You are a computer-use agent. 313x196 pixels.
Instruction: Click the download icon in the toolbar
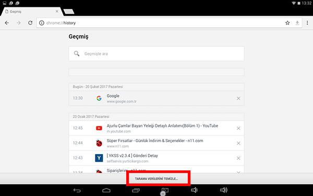(297, 23)
